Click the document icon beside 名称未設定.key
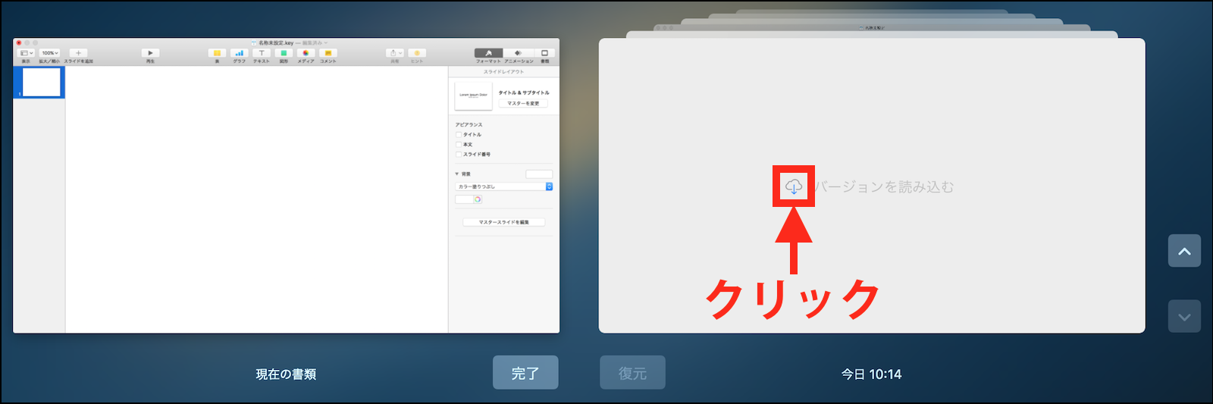 [255, 43]
